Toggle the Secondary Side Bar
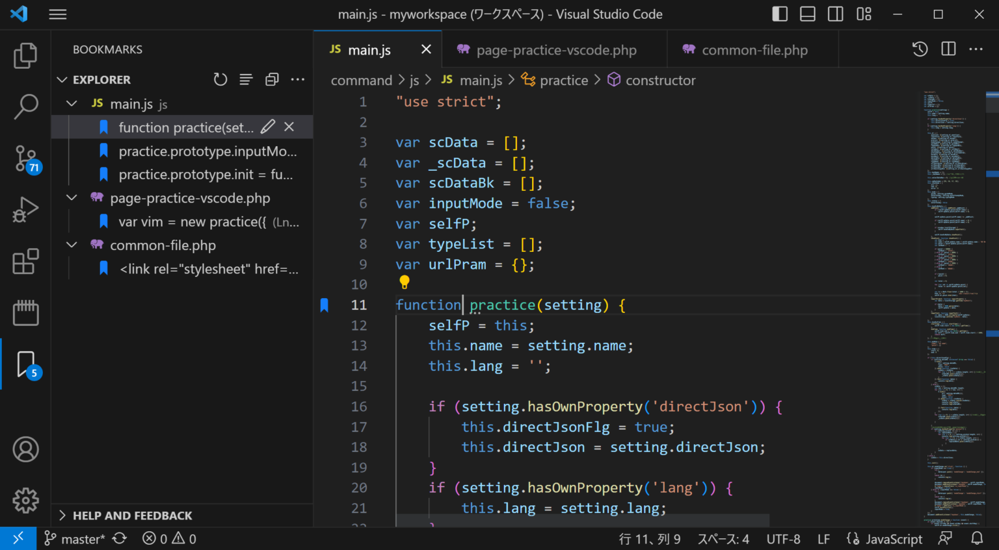 coord(835,14)
